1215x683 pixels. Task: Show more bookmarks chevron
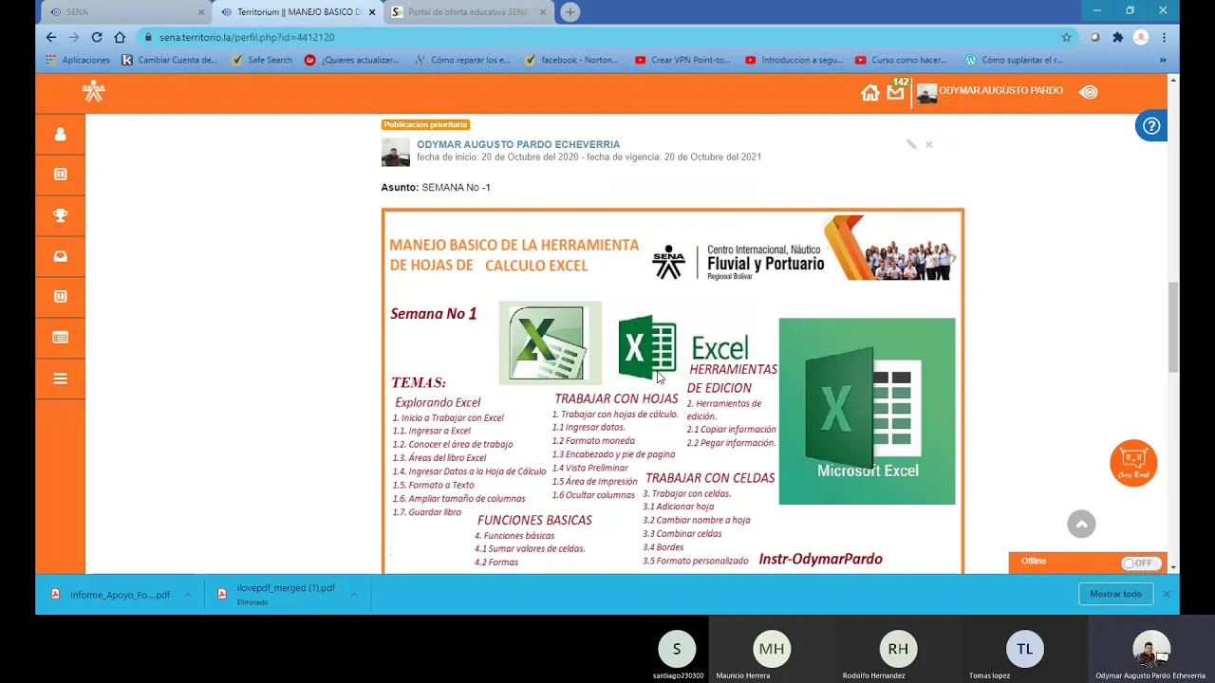(x=1163, y=60)
